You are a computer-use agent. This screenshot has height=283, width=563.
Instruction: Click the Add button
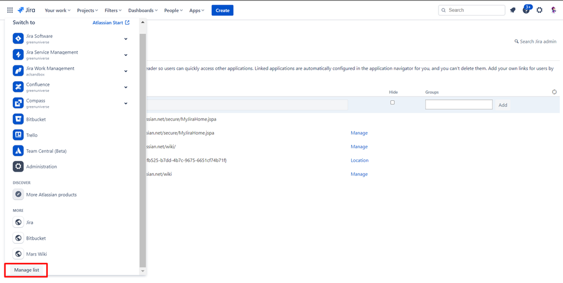point(503,105)
